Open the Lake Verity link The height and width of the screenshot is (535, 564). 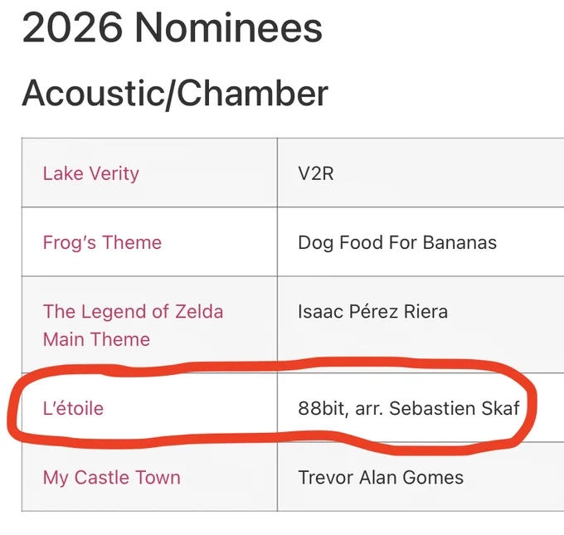[x=91, y=173]
